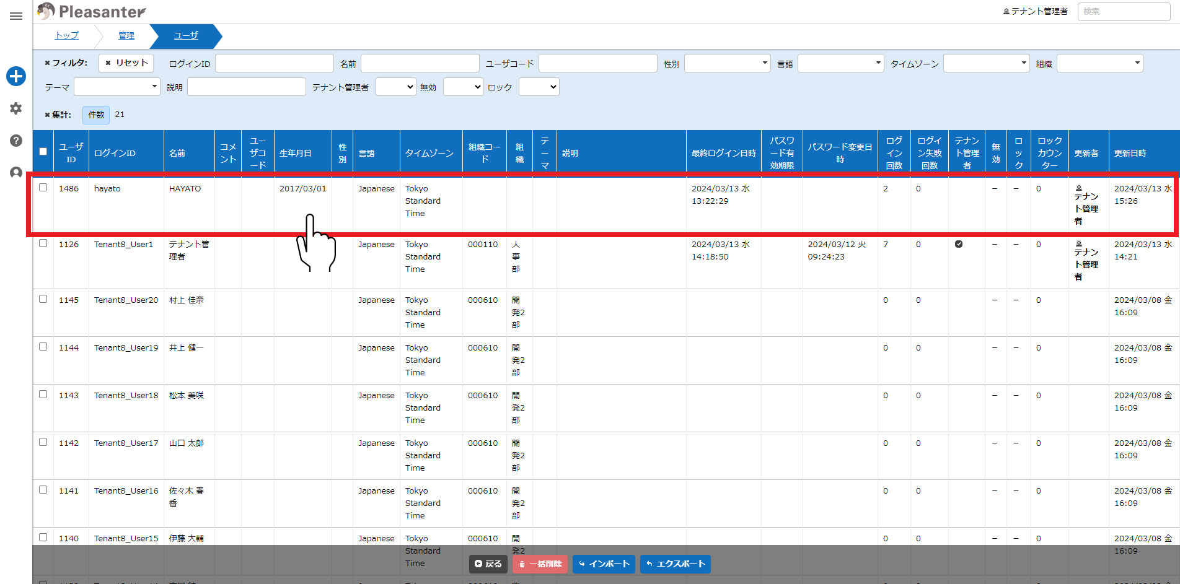The width and height of the screenshot is (1180, 584).
Task: Open the タイムゾーン filter dropdown
Action: pyautogui.click(x=986, y=63)
